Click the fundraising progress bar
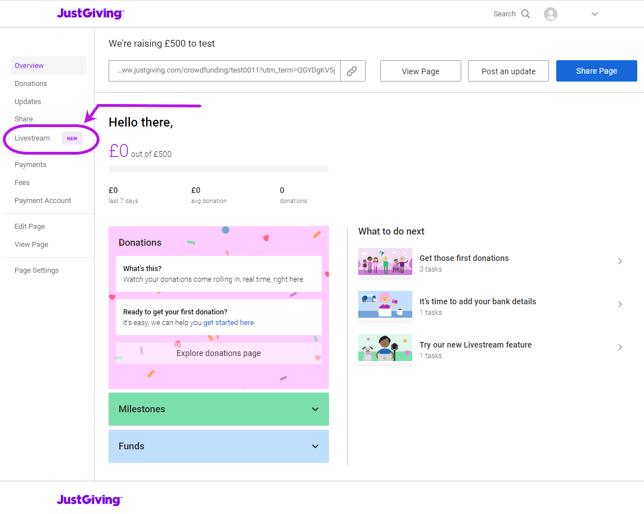This screenshot has width=644, height=514. coord(218,169)
